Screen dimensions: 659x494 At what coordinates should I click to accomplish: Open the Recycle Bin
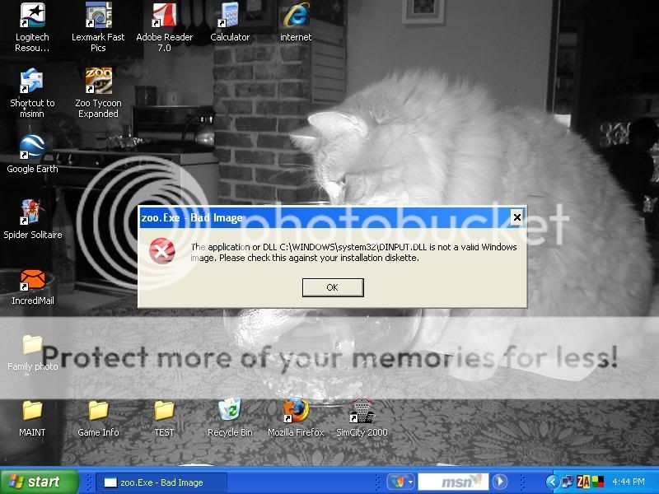(230, 410)
